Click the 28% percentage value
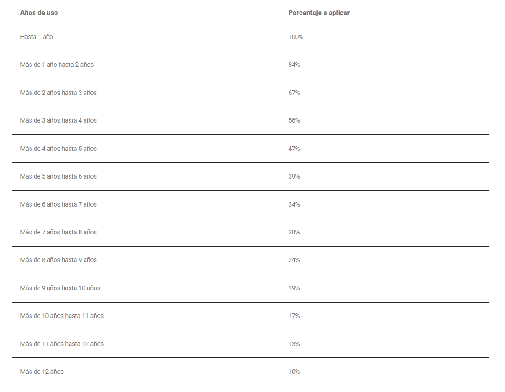505x392 pixels. pos(294,232)
